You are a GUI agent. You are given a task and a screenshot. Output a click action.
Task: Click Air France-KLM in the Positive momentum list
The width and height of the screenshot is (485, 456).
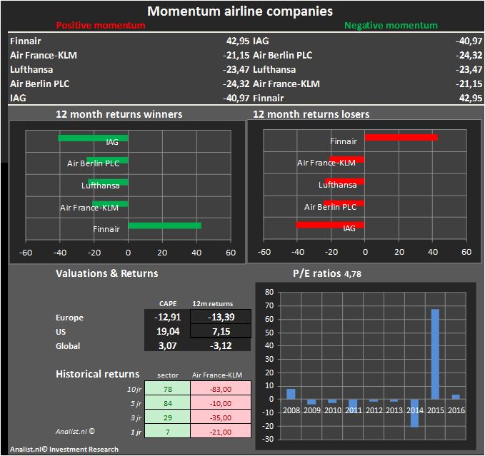point(44,55)
